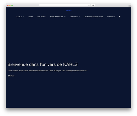137x116 pixels.
Task: Open the LES FILMS page
Action: (x=41, y=17)
